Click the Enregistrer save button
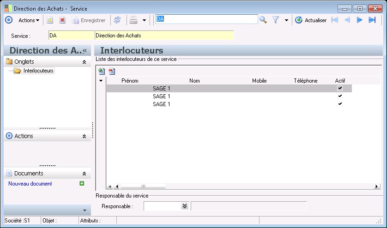 (x=89, y=20)
